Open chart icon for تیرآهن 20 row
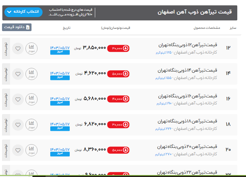Viewport: 246px width, 177px height. (32, 150)
